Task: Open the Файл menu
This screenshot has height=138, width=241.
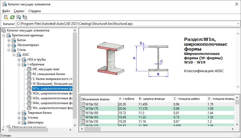Action: point(6,11)
